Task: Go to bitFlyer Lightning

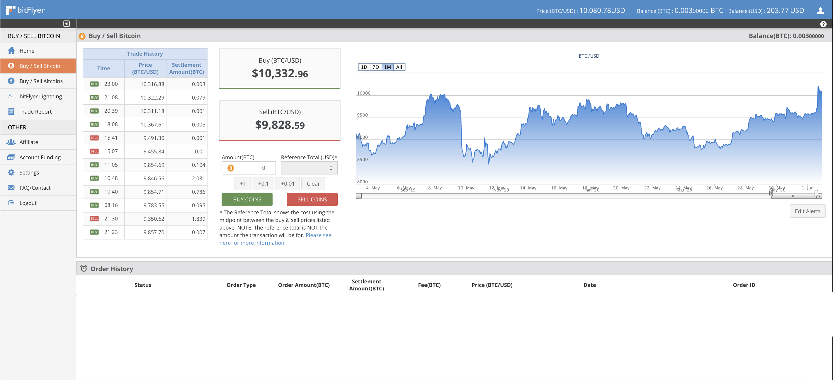Action: [x=38, y=96]
